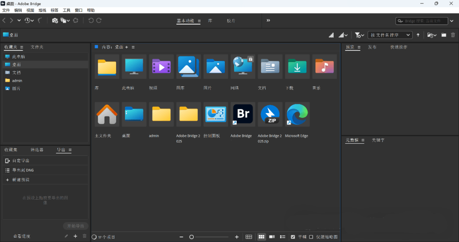Viewport: 459px width, 242px height.
Task: Open recent folder icon dropdown
Action: pos(432,35)
